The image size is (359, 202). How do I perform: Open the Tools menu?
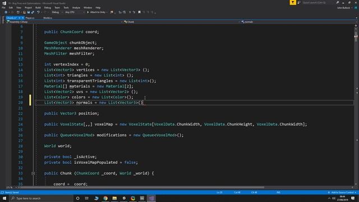pos(66,7)
